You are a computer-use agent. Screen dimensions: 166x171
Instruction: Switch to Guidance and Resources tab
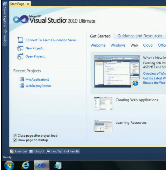(x=140, y=36)
